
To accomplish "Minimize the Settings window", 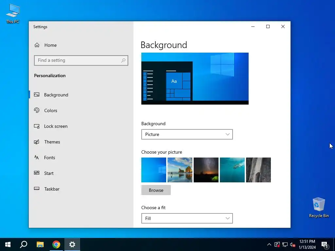I will click(x=253, y=26).
